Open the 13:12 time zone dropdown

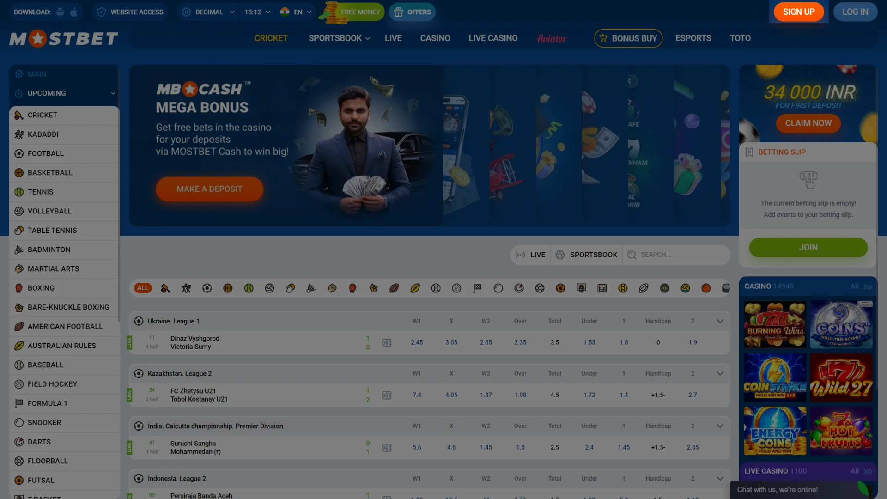pos(257,12)
